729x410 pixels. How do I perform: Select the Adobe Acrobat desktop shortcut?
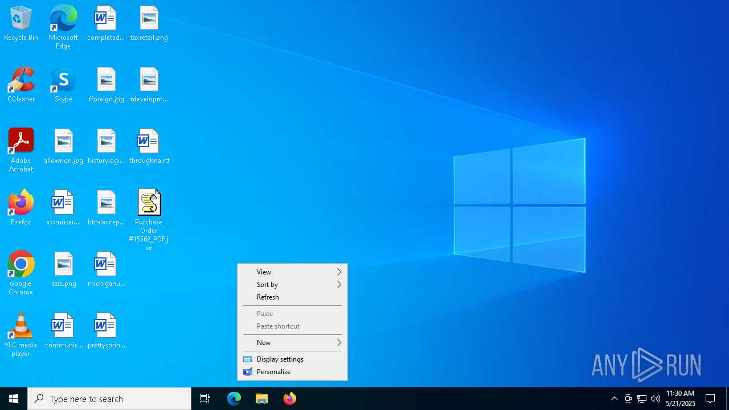click(21, 150)
